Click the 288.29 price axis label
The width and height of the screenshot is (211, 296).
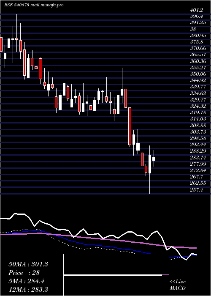pos(198,151)
